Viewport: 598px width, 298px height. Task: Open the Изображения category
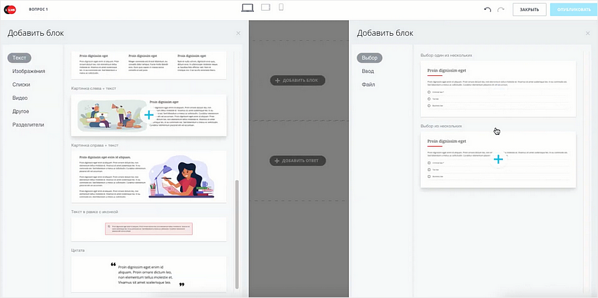point(29,71)
